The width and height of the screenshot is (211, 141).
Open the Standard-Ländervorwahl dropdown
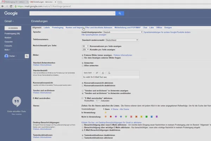122,40
